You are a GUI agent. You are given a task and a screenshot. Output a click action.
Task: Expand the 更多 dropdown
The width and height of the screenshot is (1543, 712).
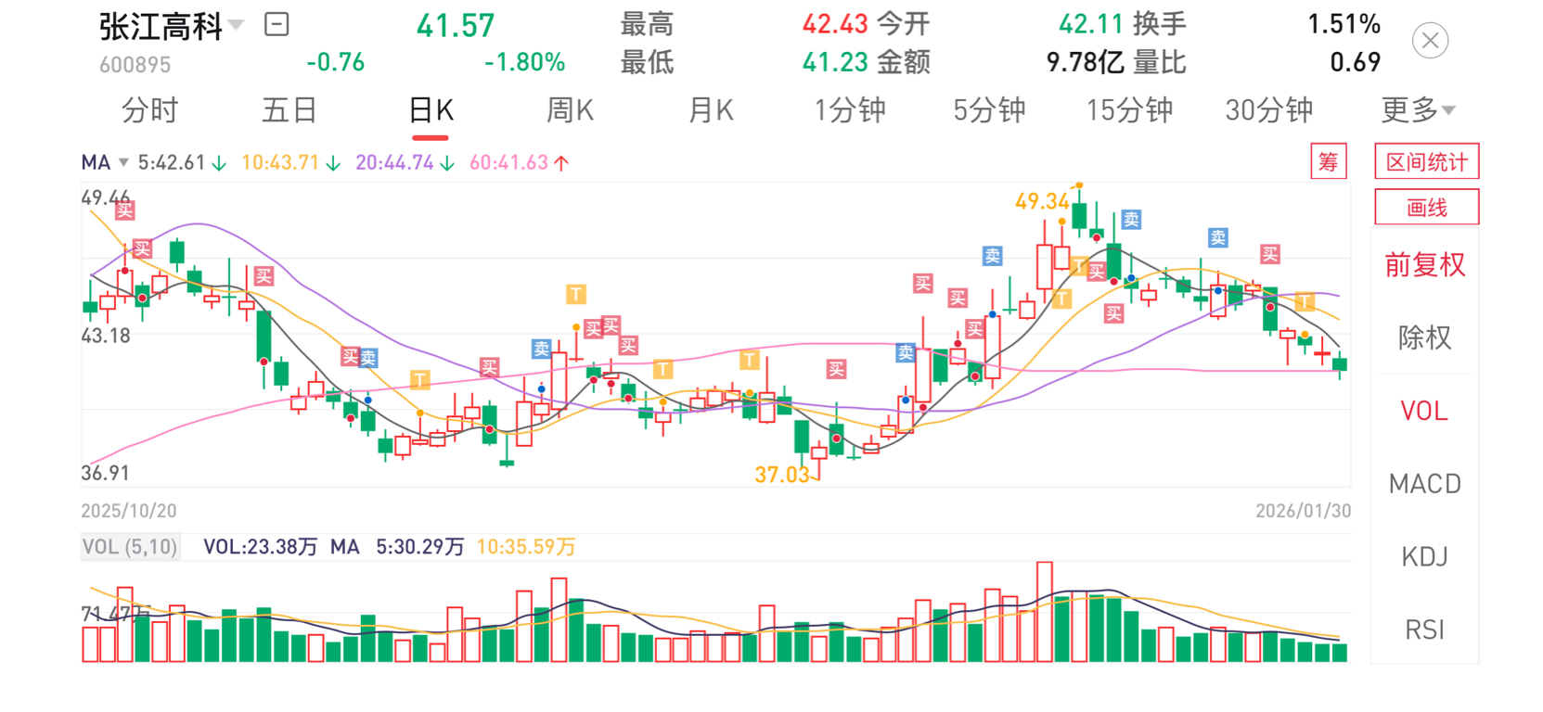[x=1418, y=110]
